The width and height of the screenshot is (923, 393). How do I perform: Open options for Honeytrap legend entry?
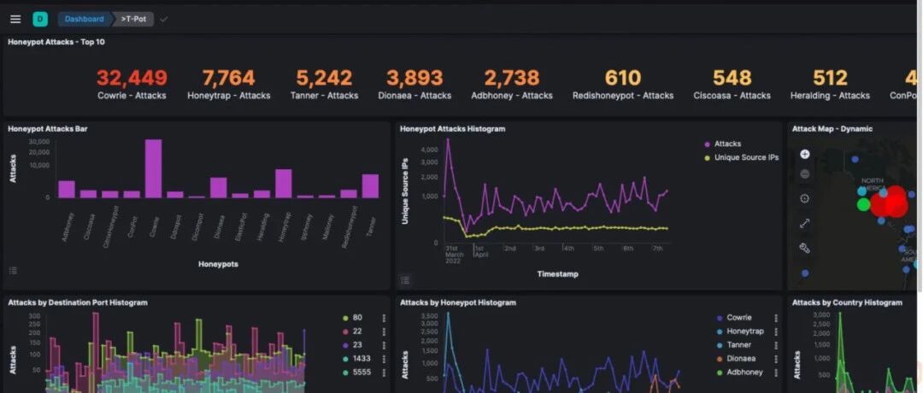point(776,331)
